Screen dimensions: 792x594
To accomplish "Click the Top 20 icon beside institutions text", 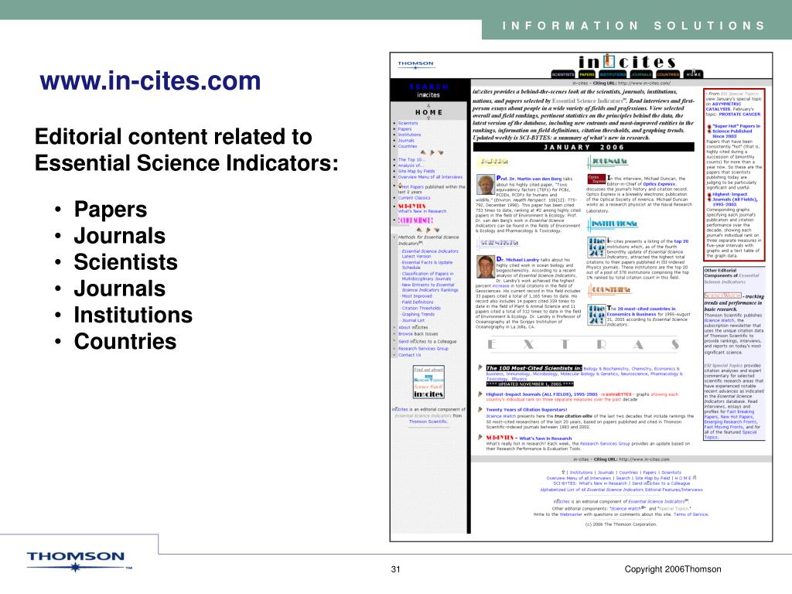I will point(596,247).
